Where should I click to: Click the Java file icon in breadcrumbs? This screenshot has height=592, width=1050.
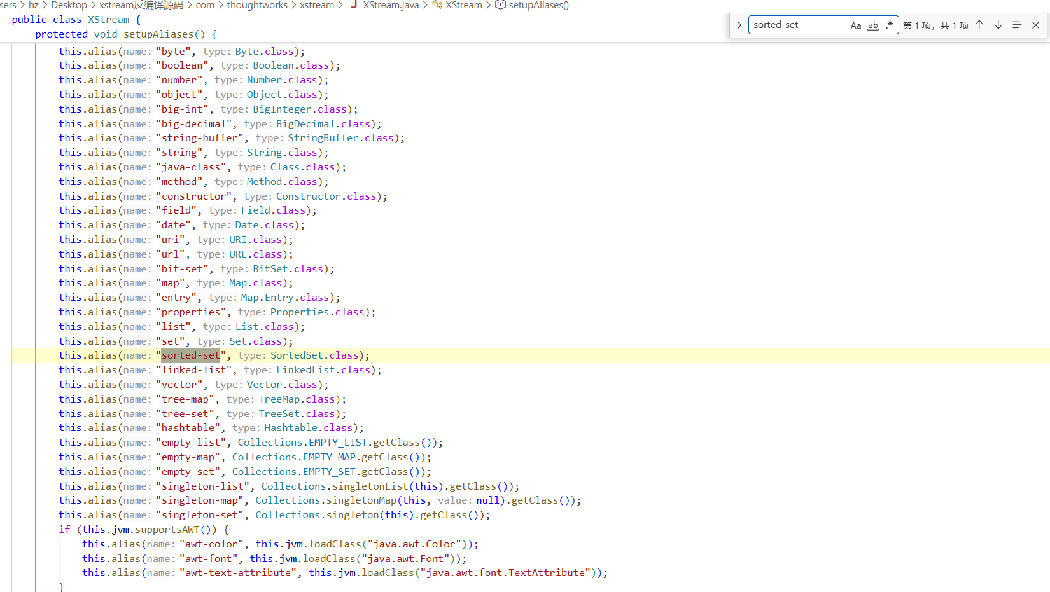pos(354,4)
